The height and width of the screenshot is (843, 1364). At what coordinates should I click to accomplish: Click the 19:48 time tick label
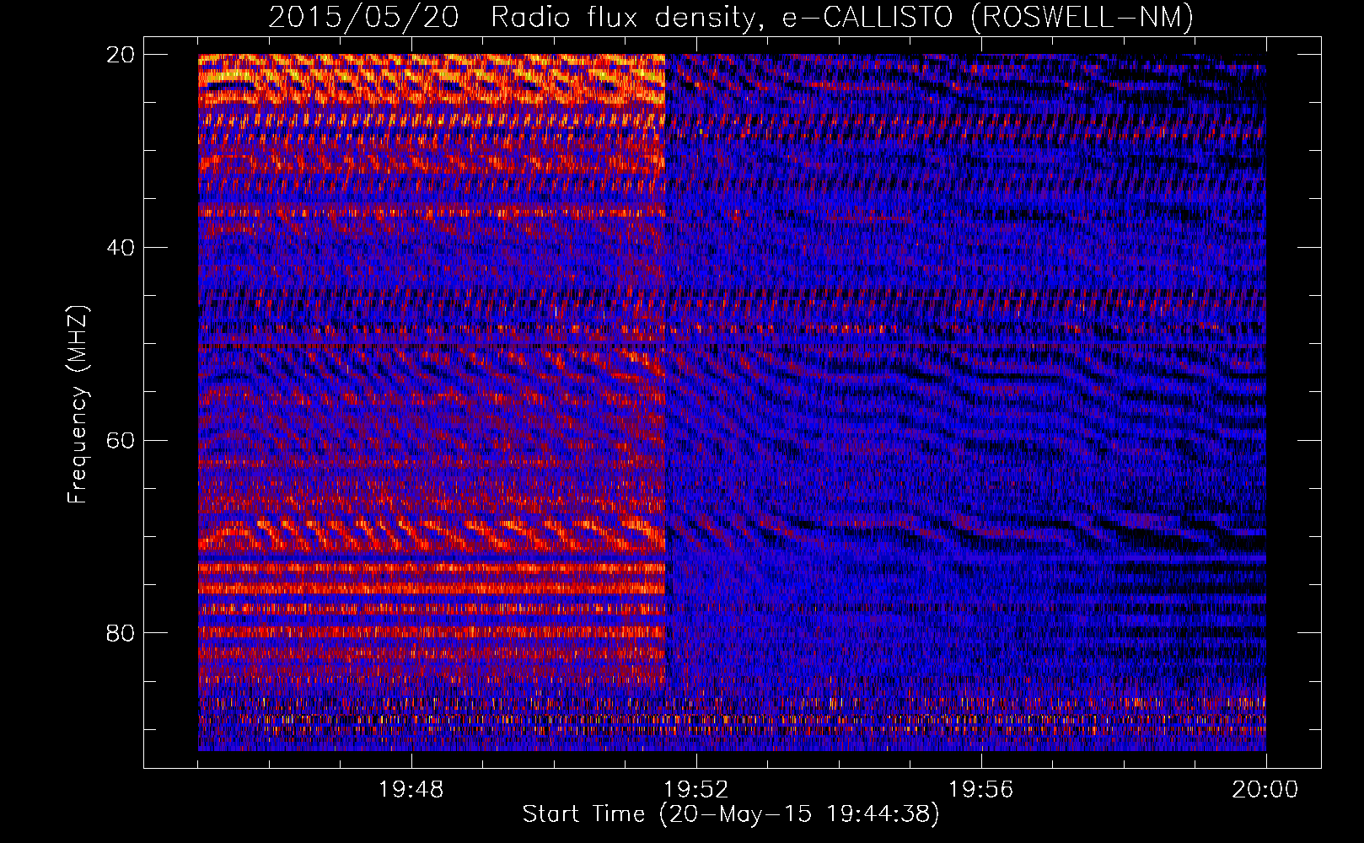point(411,790)
